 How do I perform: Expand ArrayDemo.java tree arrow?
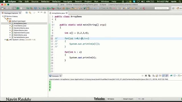point(10,23)
